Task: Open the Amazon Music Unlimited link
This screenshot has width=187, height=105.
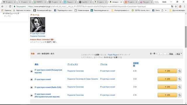Action: pos(42,40)
